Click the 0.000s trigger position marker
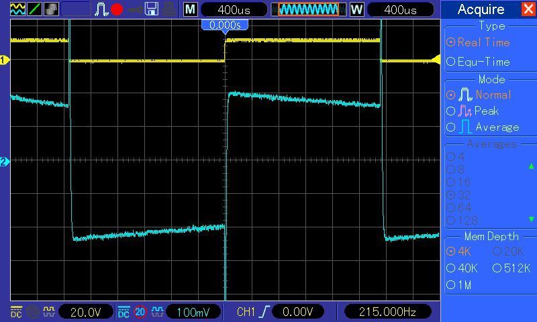Viewport: 537px width, 322px height. click(x=225, y=25)
